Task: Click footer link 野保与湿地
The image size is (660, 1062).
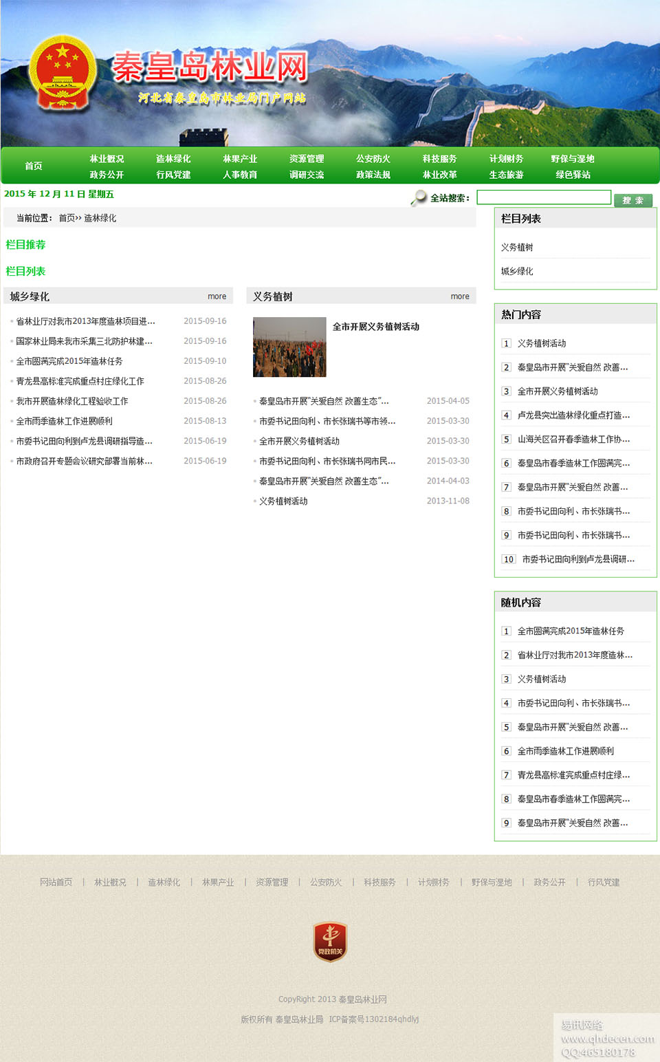Action: [x=492, y=882]
